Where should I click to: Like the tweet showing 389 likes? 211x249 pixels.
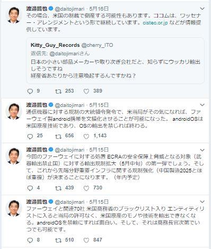(86, 92)
